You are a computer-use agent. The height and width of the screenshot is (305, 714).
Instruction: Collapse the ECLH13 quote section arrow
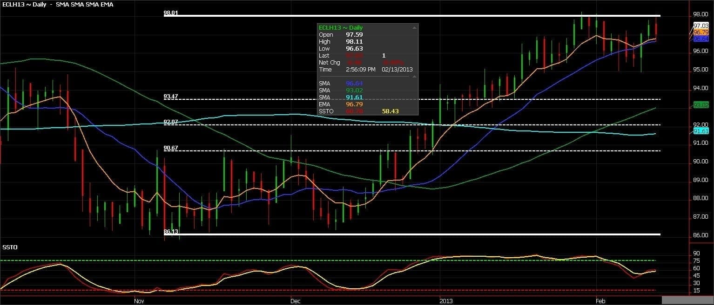[x=414, y=28]
